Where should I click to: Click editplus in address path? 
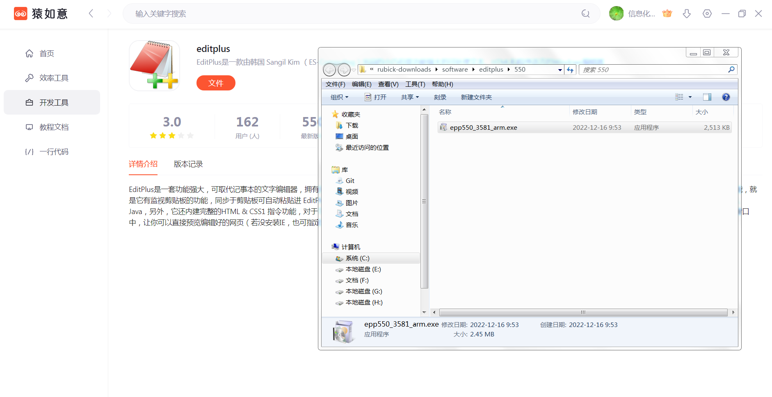pyautogui.click(x=491, y=70)
